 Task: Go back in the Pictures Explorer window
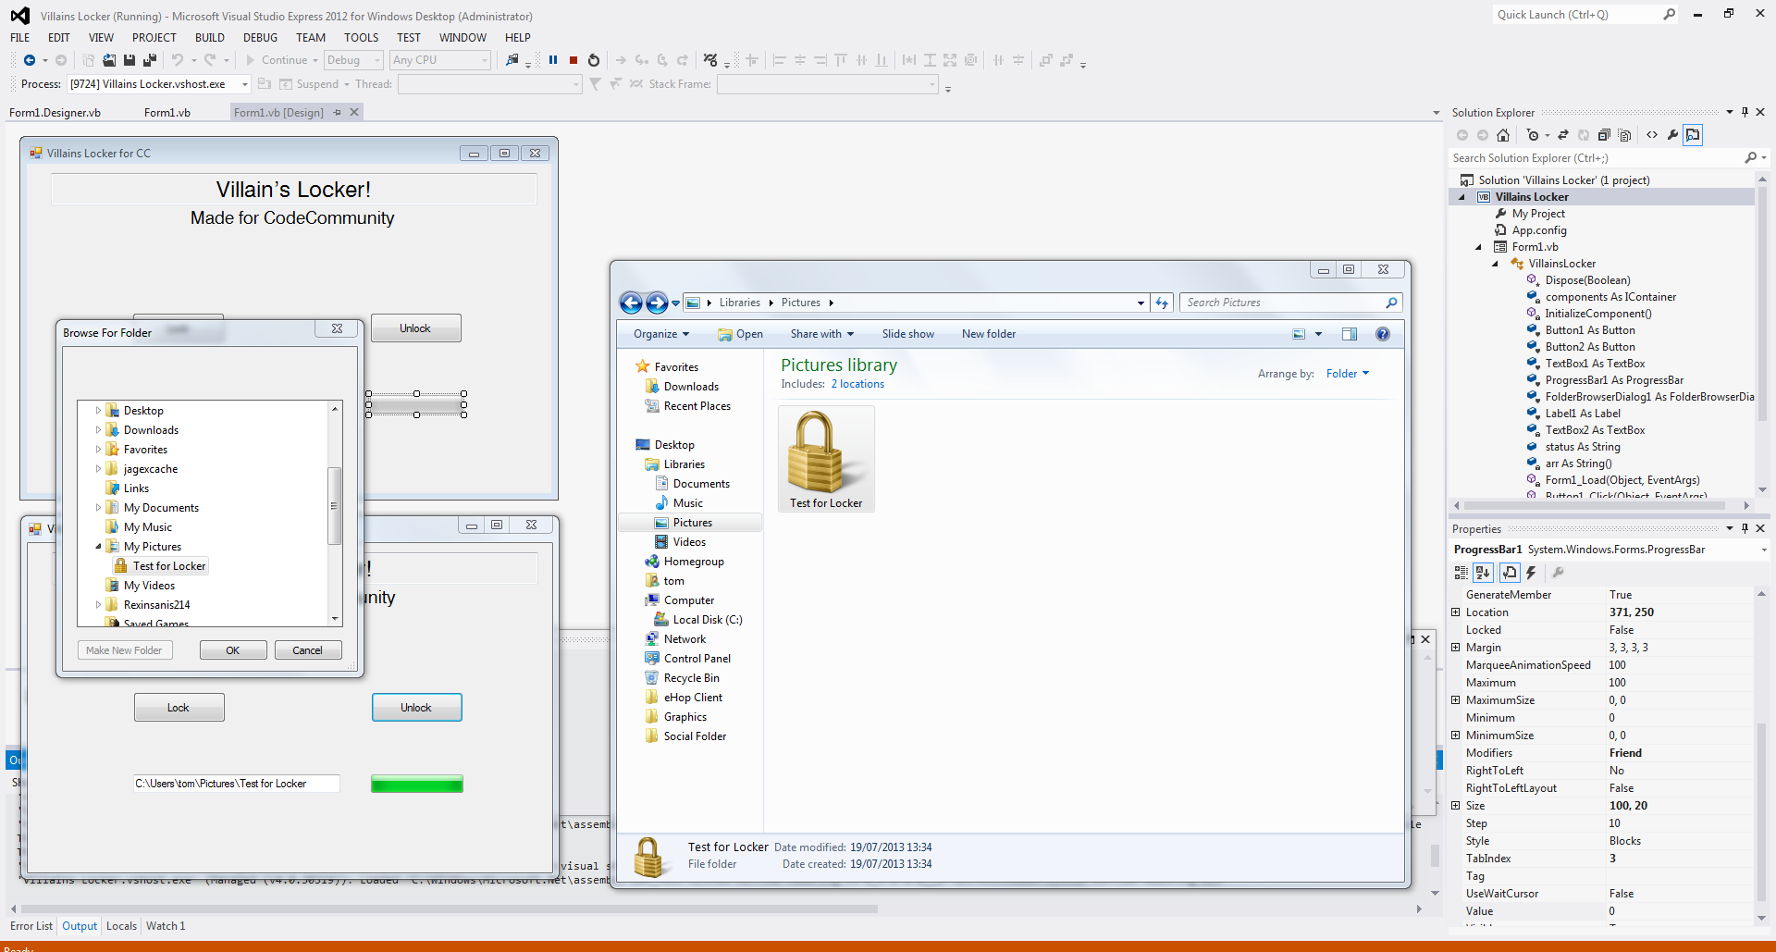[631, 303]
